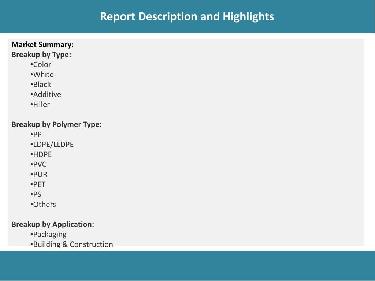Screen dimensions: 375x281
Task: Select the HDPE bullet item
Action: click(x=41, y=155)
